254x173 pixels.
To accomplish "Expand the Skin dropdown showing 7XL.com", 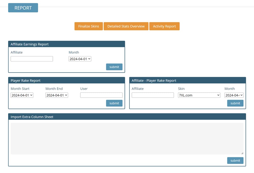I will 199,95.
